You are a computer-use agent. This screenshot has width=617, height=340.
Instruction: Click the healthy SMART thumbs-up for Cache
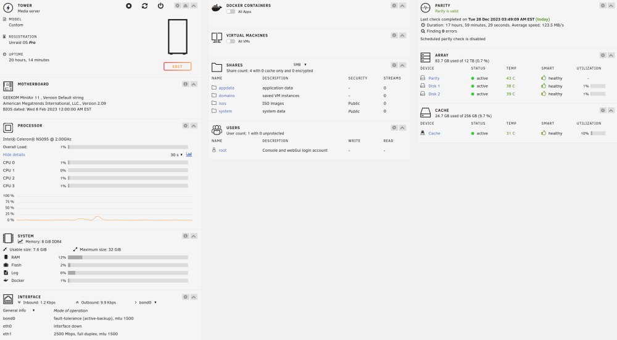coord(544,133)
